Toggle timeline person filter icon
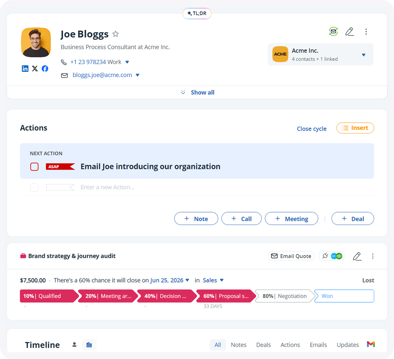 pyautogui.click(x=74, y=345)
